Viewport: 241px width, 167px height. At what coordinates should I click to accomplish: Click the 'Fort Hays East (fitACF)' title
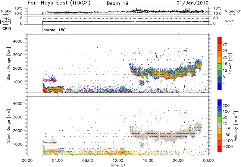point(59,3)
